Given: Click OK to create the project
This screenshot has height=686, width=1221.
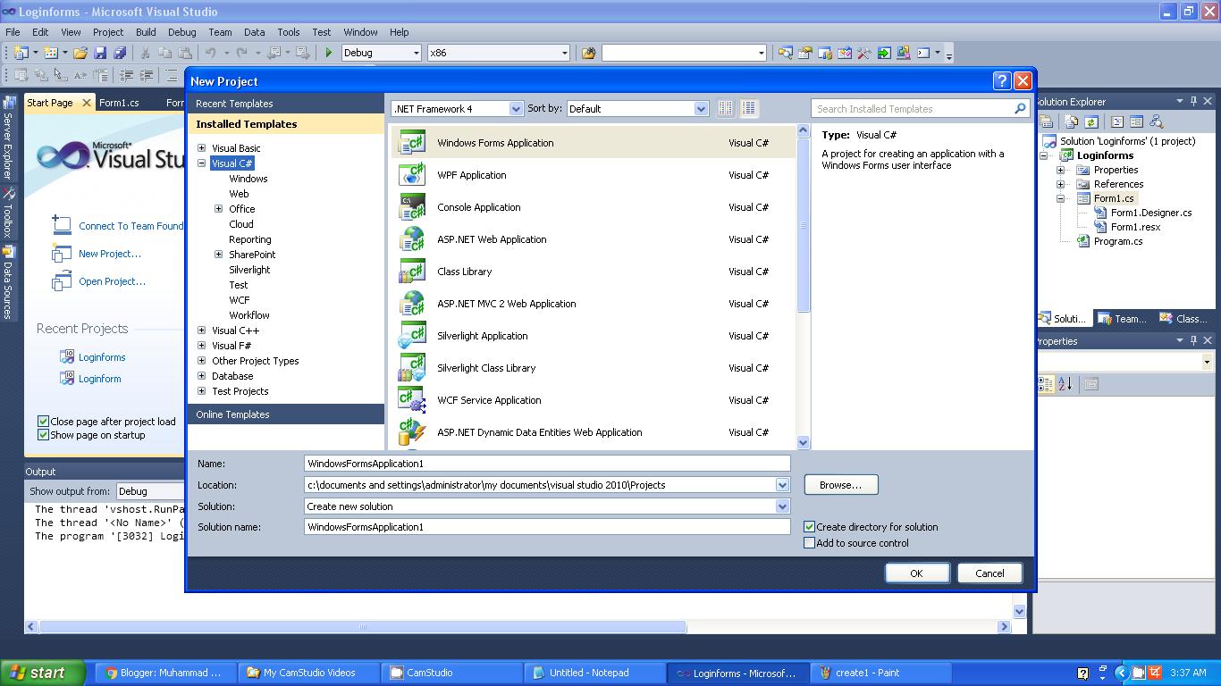Looking at the screenshot, I should pos(916,573).
